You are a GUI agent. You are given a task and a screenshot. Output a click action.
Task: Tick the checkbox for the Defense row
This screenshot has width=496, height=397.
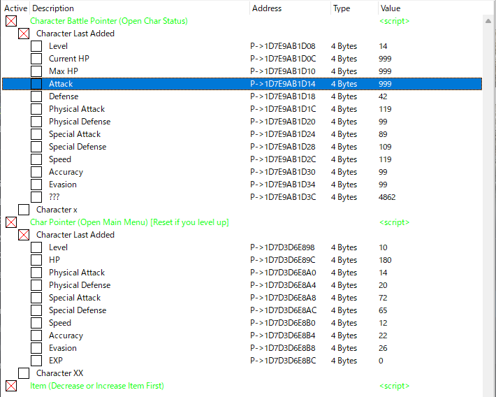[x=36, y=96]
